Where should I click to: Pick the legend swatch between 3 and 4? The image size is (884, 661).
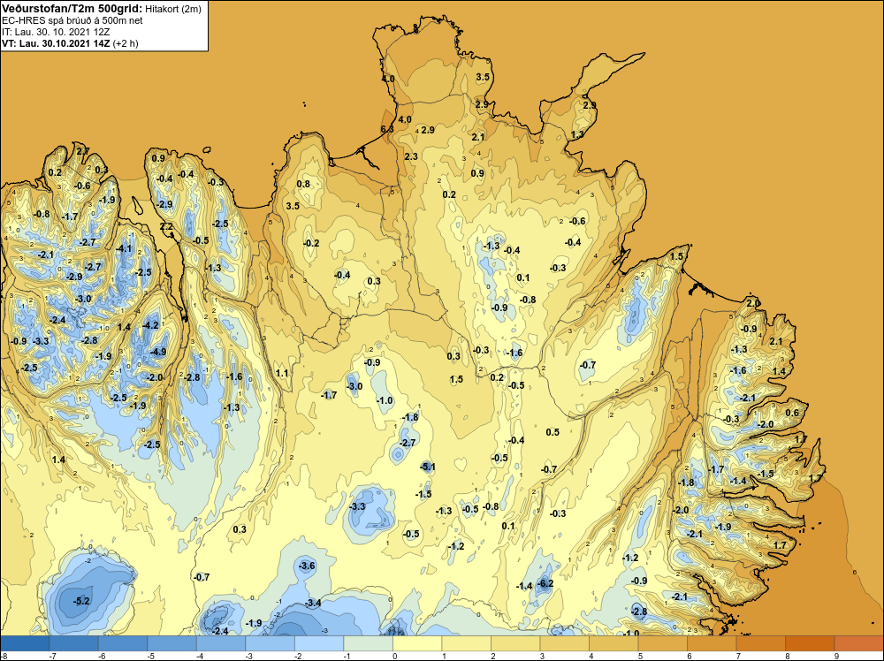[564, 643]
